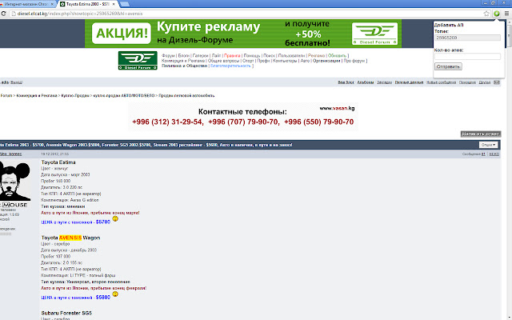512x320 pixels.
Task: Click the Друзья link in user bar
Action: tap(485, 82)
